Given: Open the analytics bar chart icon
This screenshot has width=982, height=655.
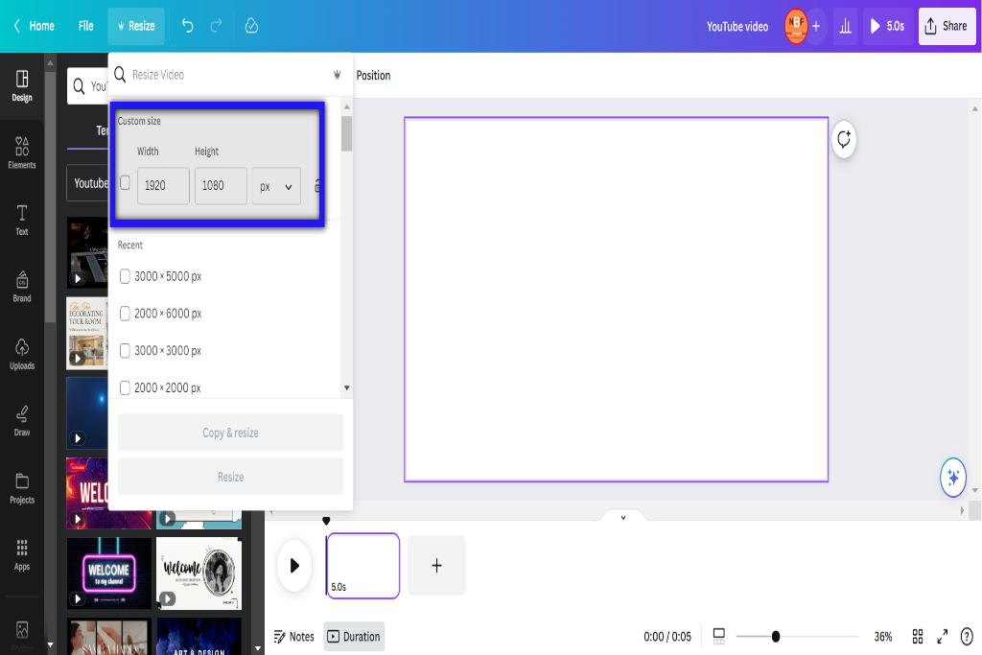Looking at the screenshot, I should [846, 26].
